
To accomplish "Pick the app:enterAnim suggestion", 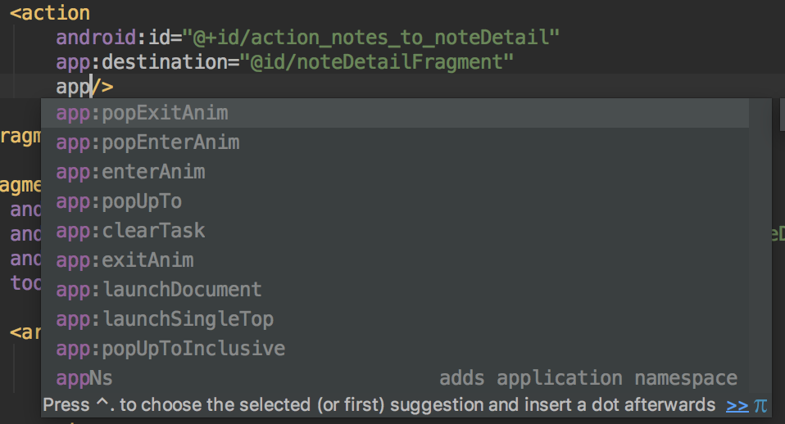I will click(x=394, y=172).
